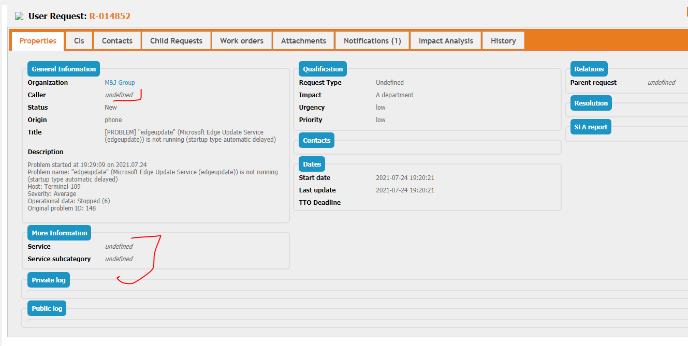Open the Attachments tab
688x346 pixels.
(x=303, y=40)
